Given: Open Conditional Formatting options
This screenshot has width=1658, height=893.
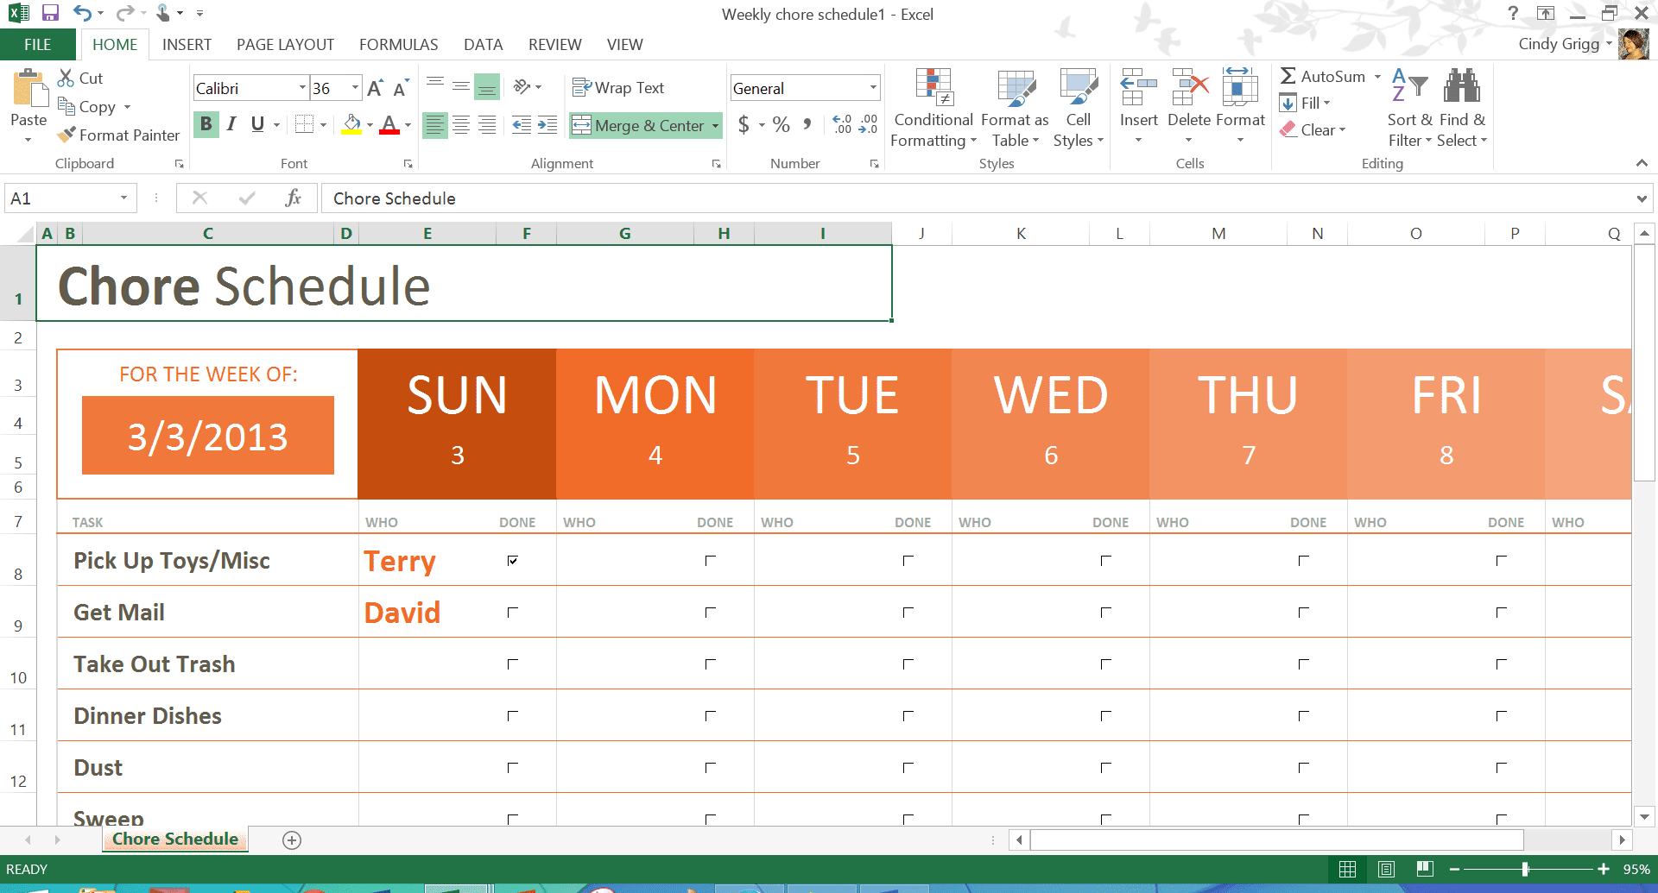Looking at the screenshot, I should (933, 108).
